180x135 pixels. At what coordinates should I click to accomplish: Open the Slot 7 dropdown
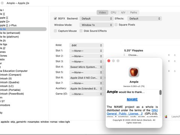pos(87,83)
